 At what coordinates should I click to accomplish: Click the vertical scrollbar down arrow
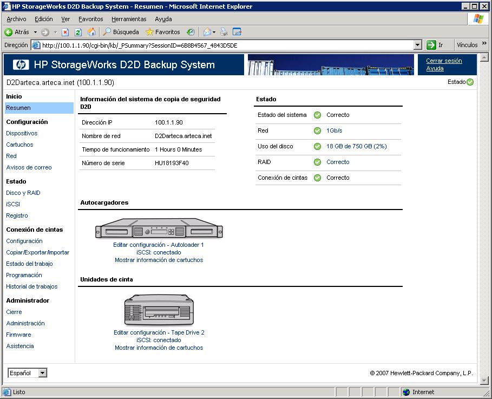pyautogui.click(x=484, y=381)
